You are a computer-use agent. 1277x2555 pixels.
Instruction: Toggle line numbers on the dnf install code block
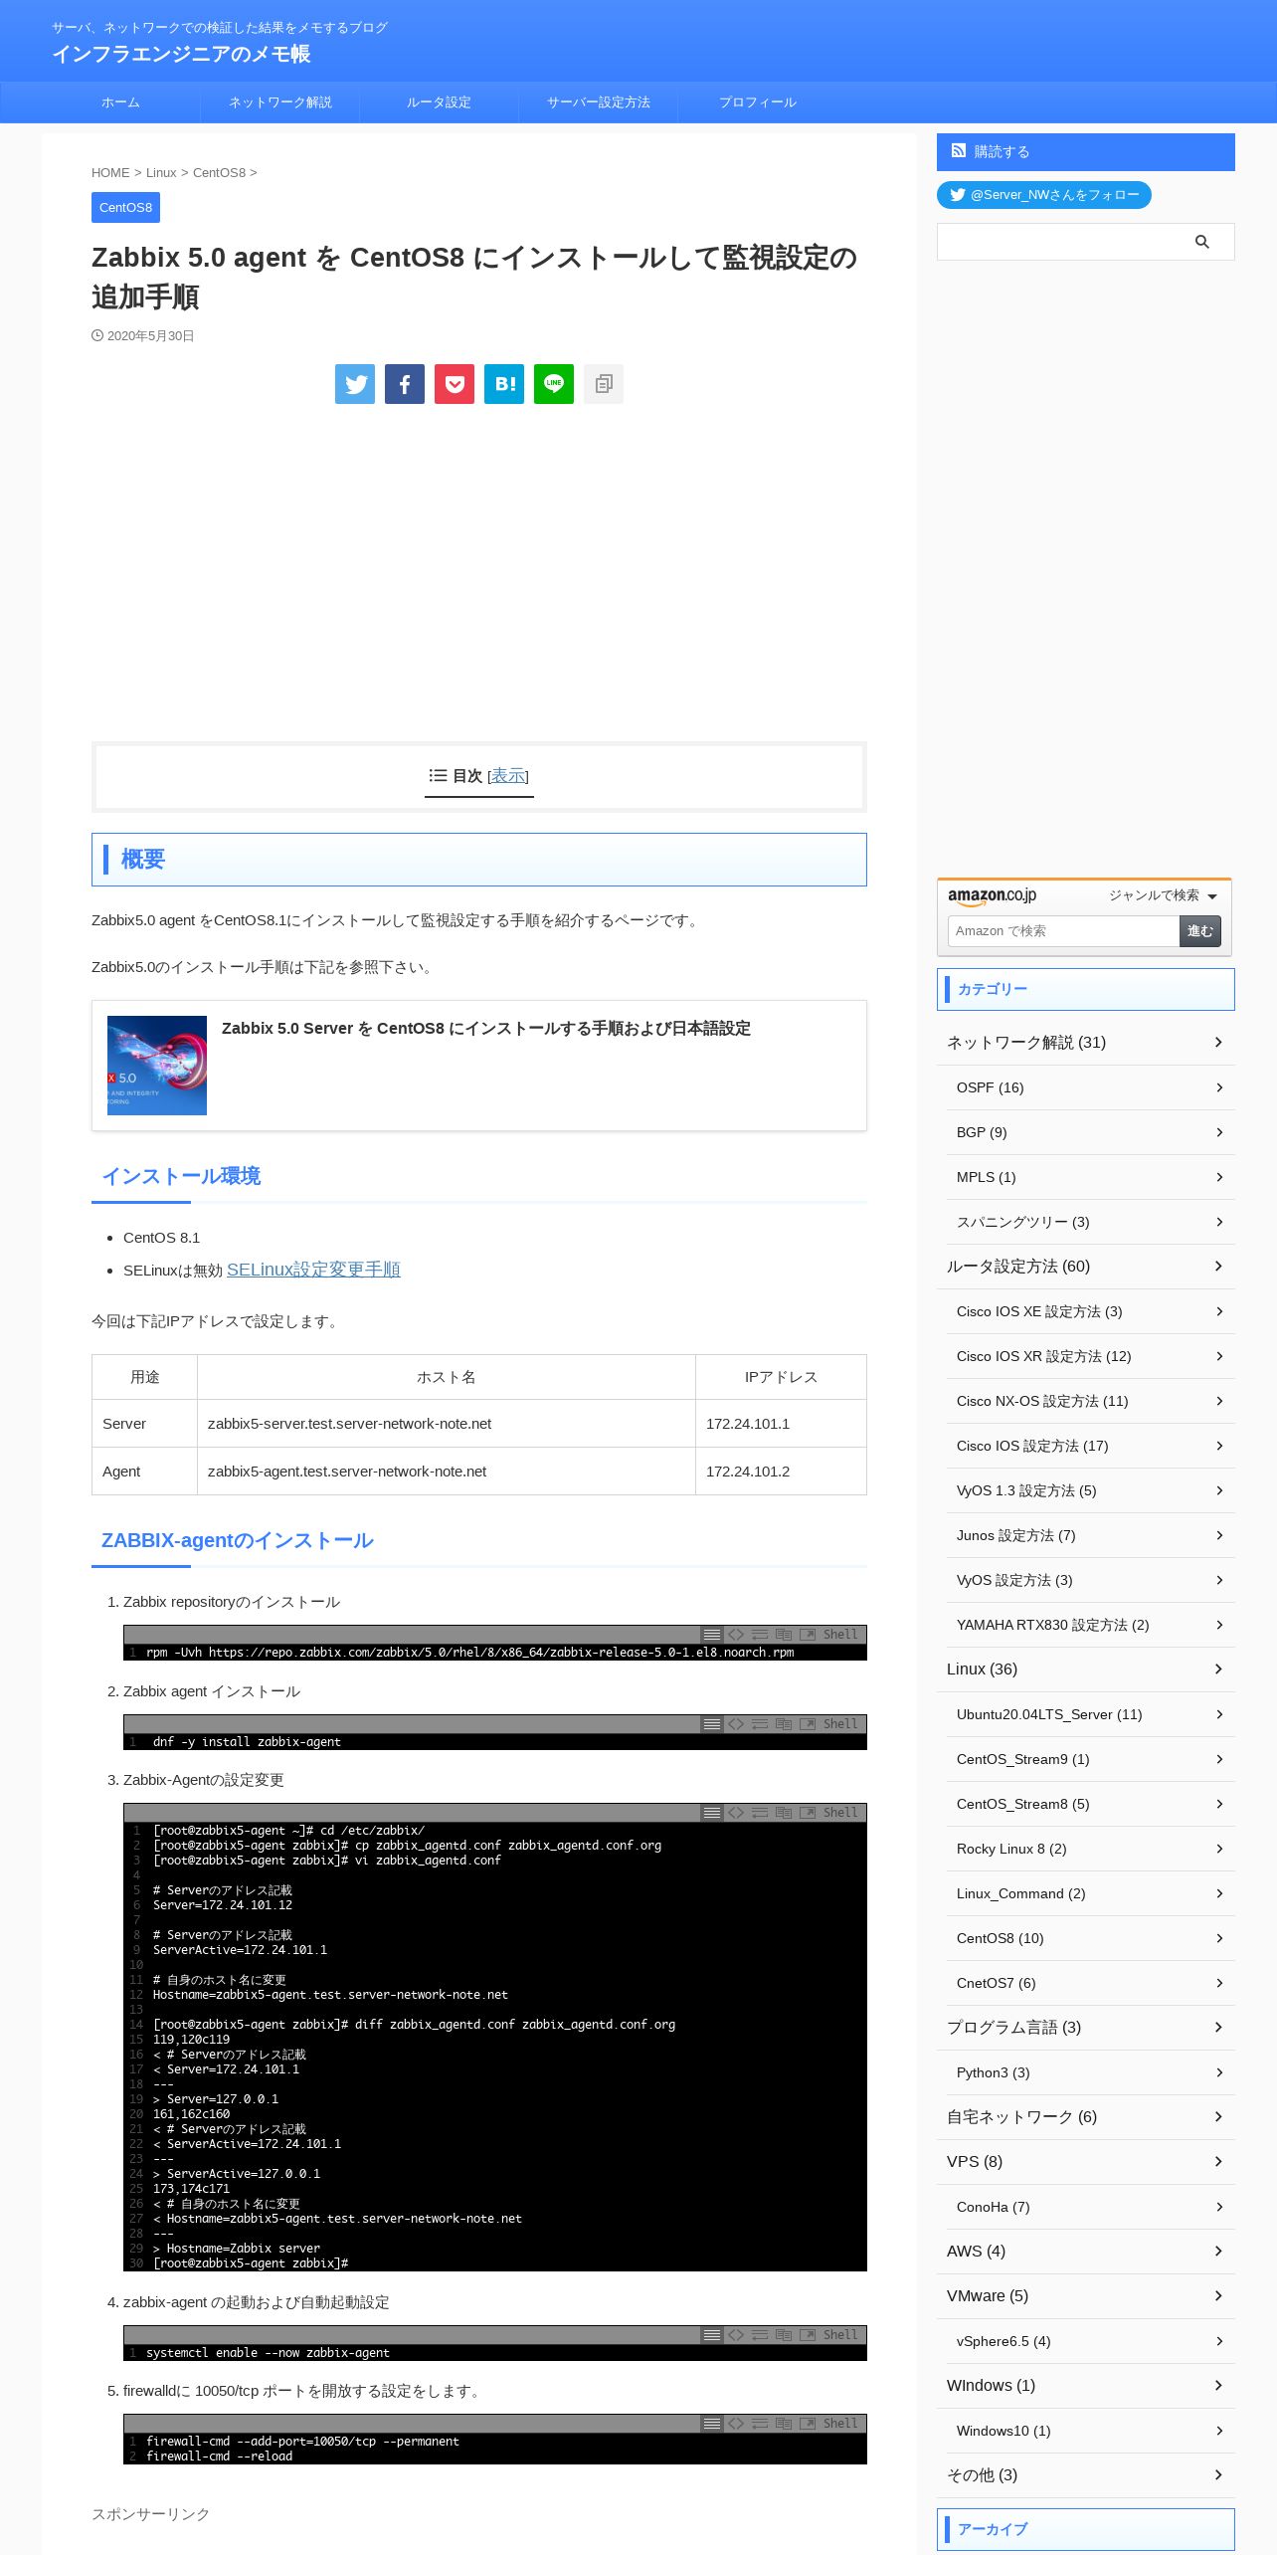[x=712, y=1724]
